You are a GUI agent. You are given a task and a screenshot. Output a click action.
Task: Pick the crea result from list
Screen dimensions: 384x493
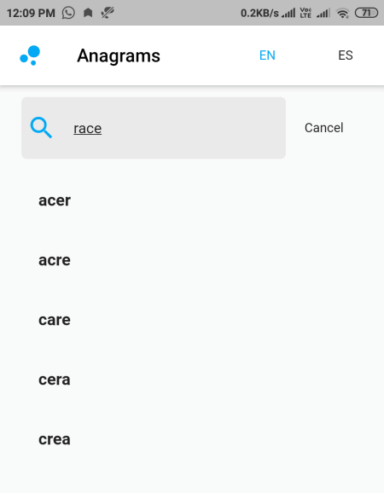(55, 439)
